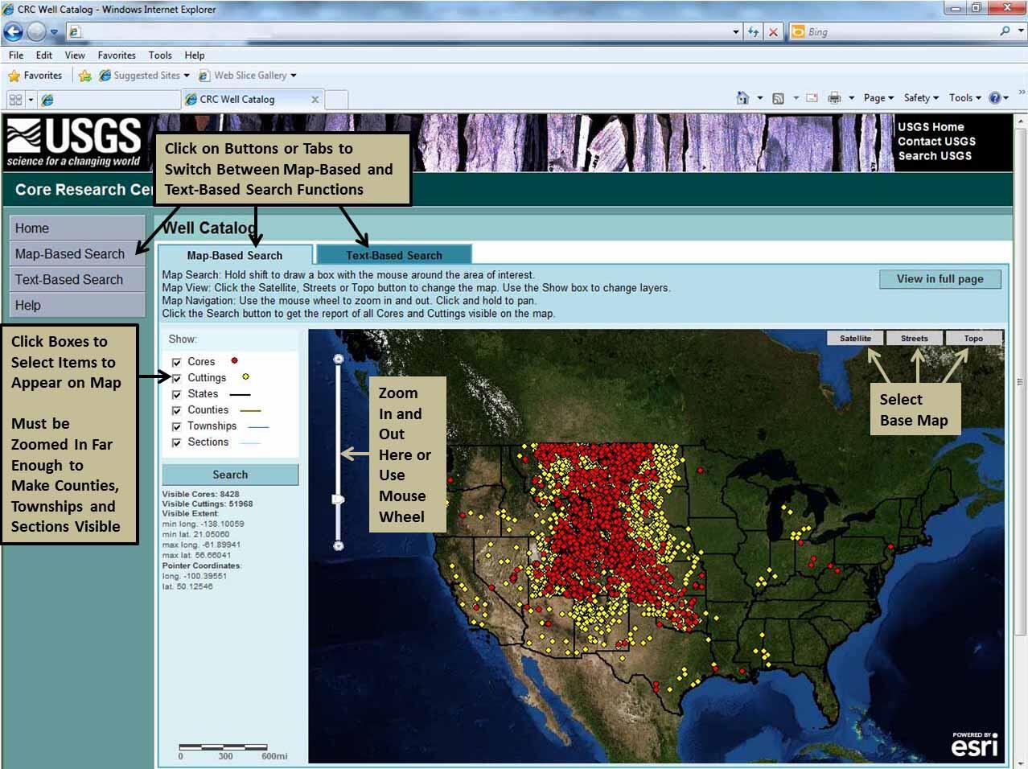Click the Quick Tabs grid icon
This screenshot has height=769, width=1028.
pos(15,100)
